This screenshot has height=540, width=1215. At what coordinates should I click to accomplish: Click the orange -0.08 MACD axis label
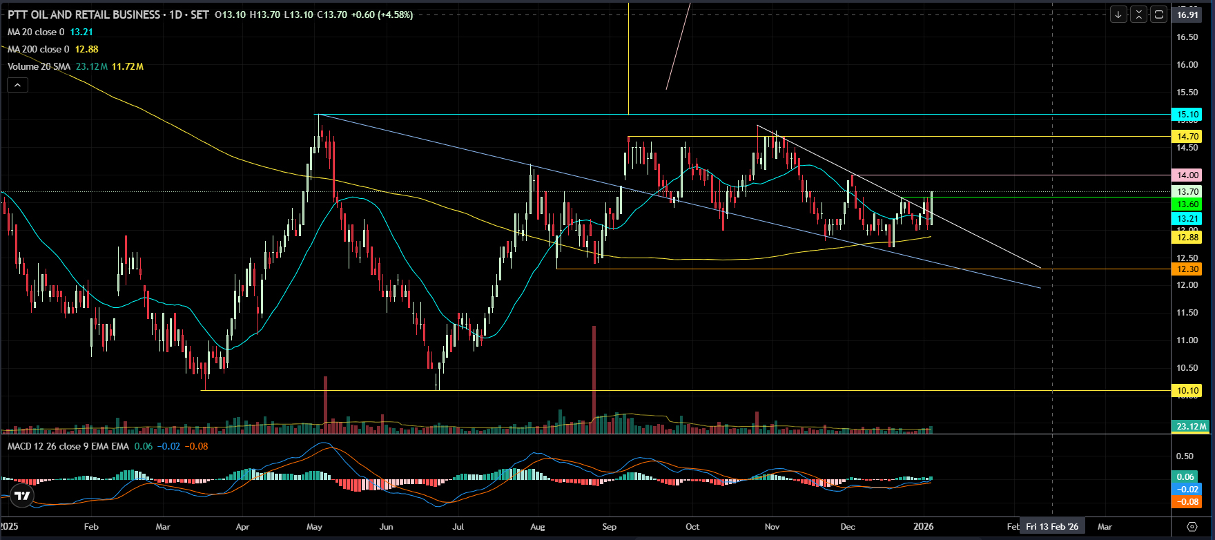coord(1187,502)
